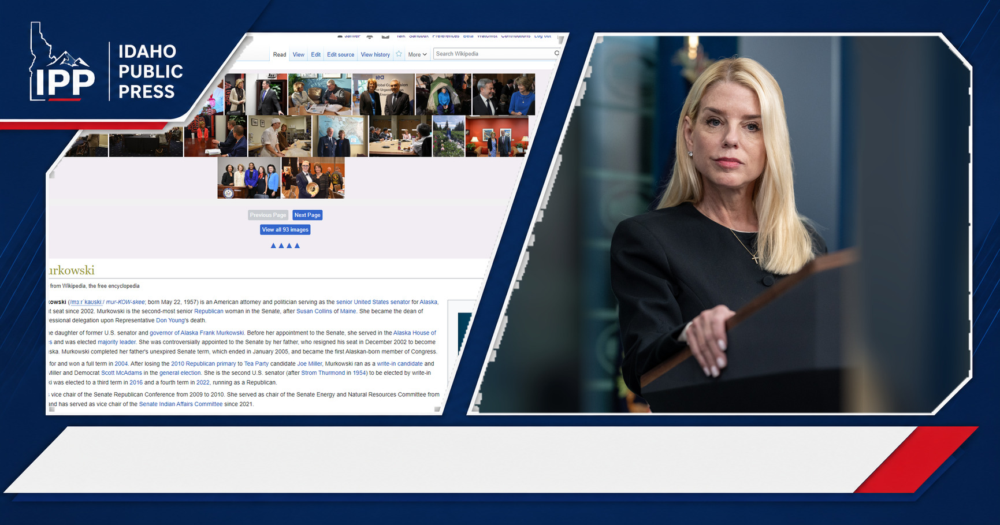The height and width of the screenshot is (525, 1000).
Task: Follow the 2016 election link
Action: tap(136, 382)
